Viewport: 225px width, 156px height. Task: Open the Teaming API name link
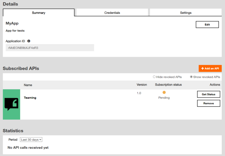(x=30, y=98)
